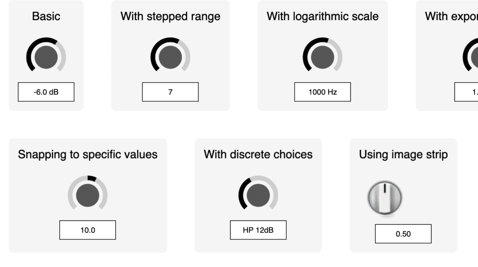Screen dimensions: 478x267
Task: Click the "With stepped range" heading
Action: pyautogui.click(x=170, y=16)
